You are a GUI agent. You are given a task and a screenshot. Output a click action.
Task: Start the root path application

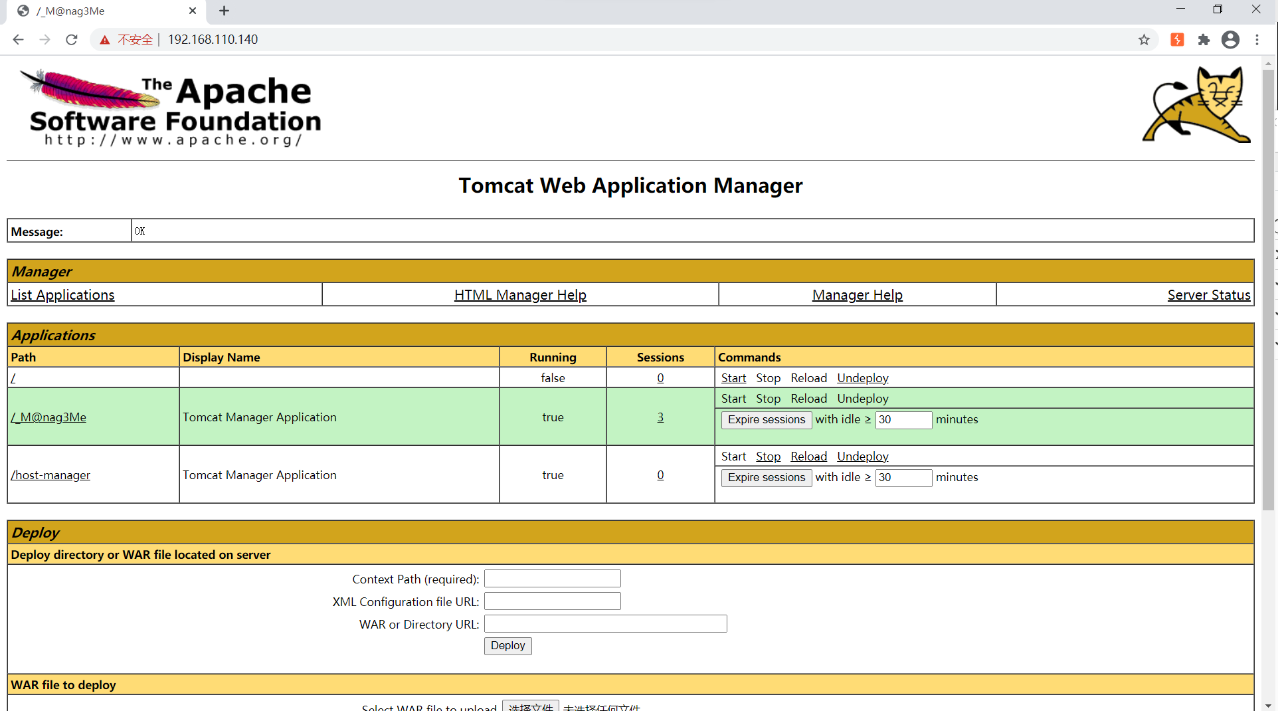point(733,378)
